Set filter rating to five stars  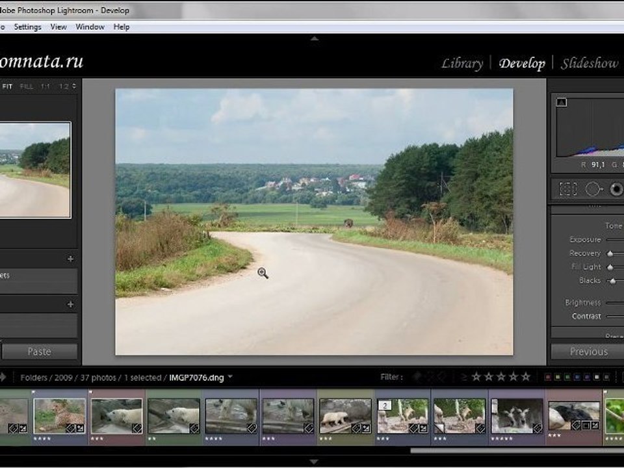point(526,376)
